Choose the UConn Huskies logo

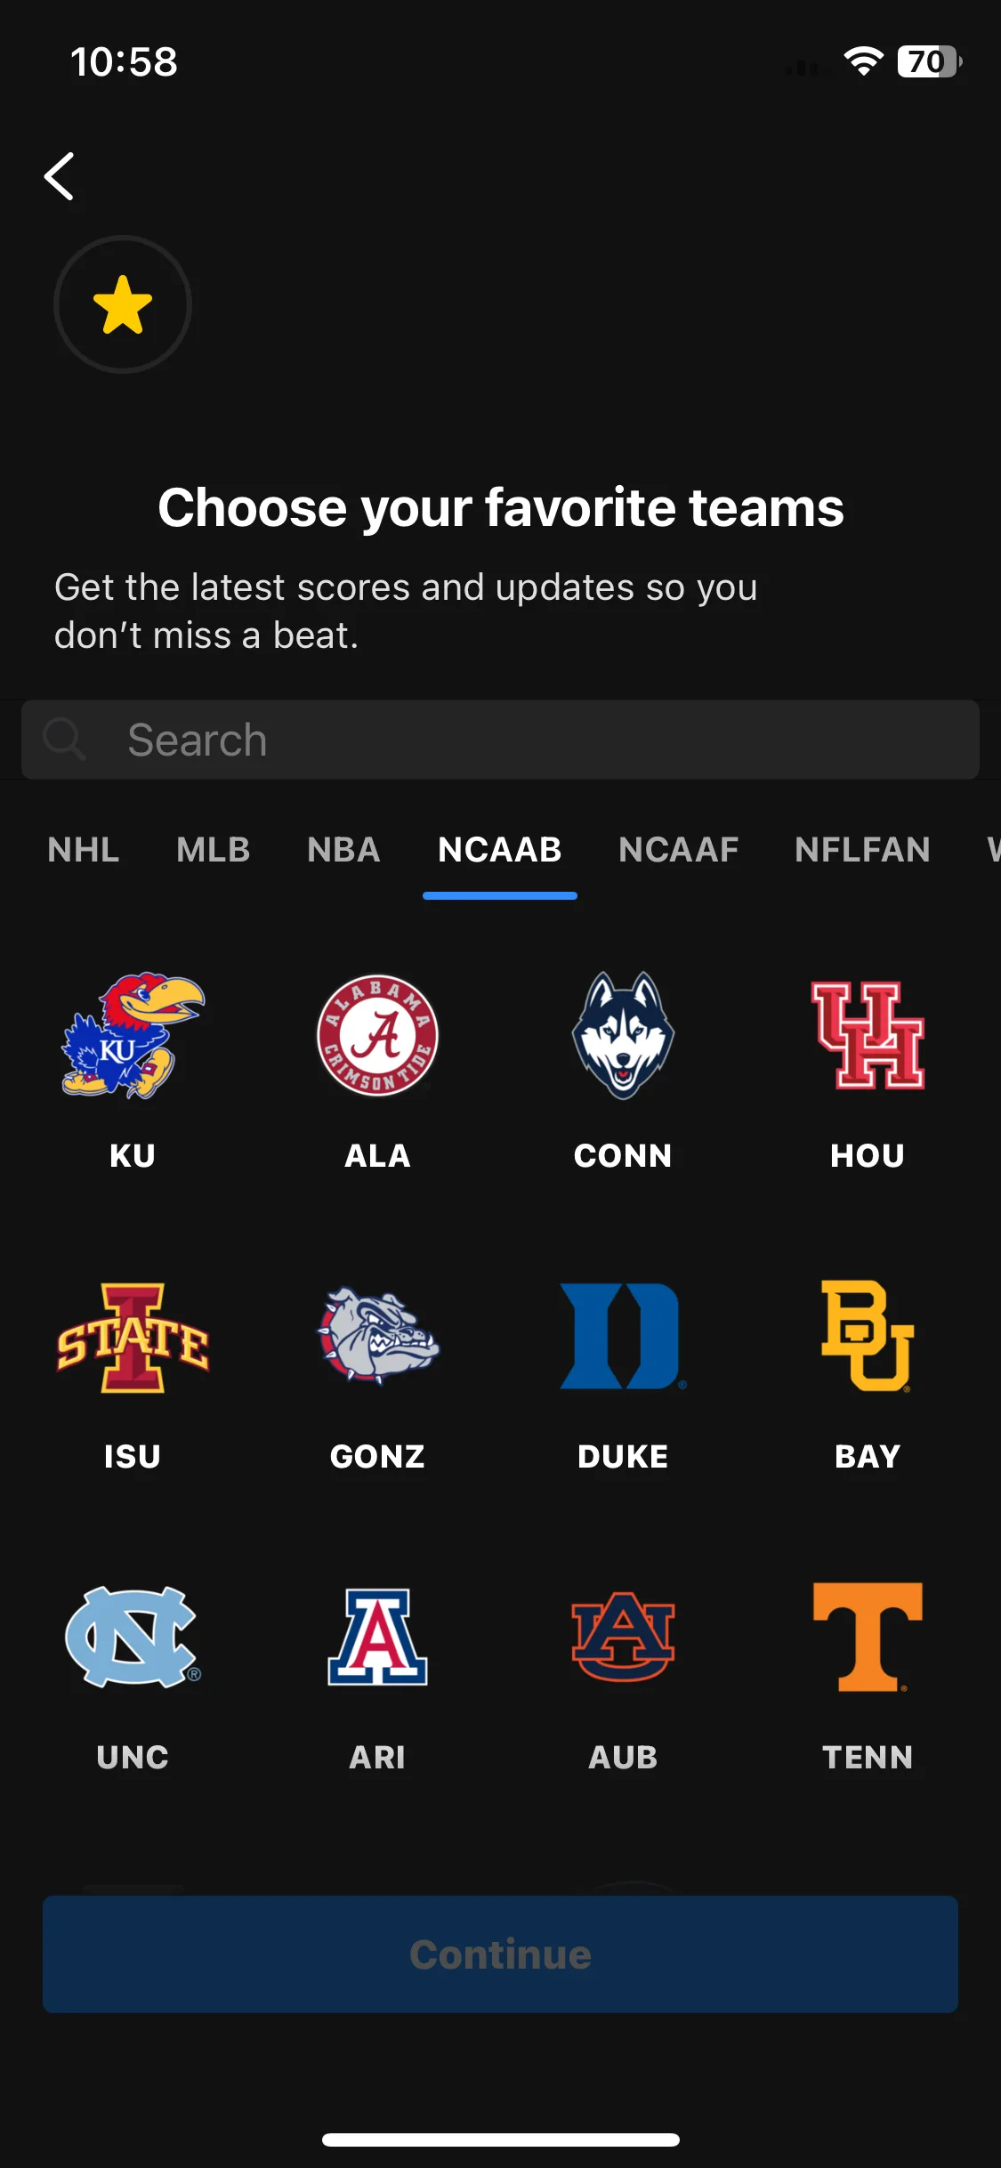click(x=623, y=1035)
